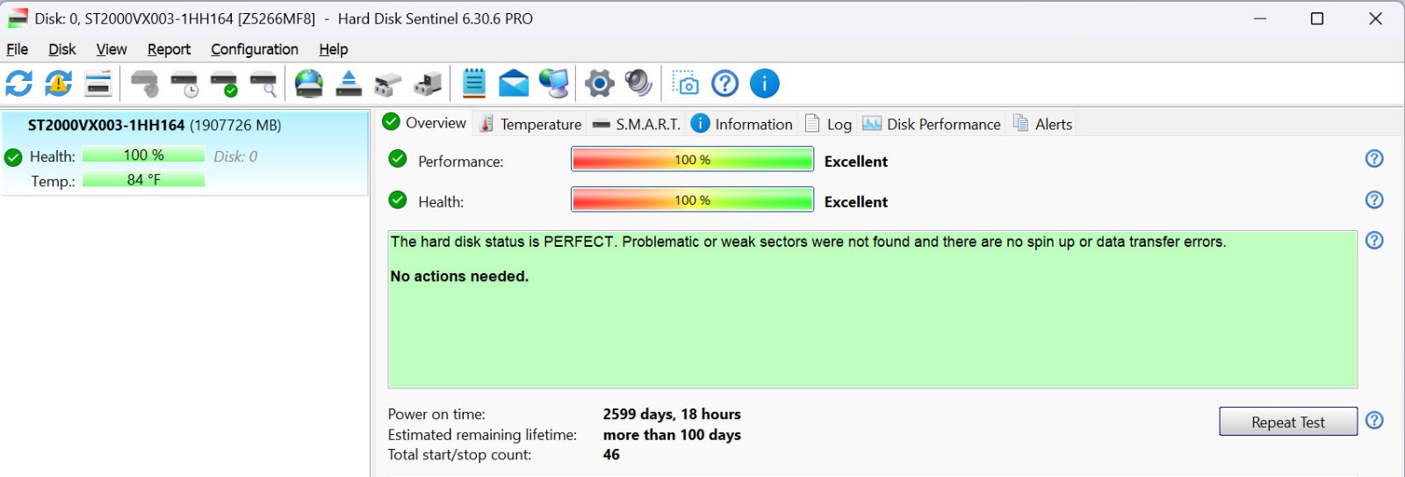The height and width of the screenshot is (477, 1405).
Task: Click the '2599 days, 18 hours' value
Action: tap(672, 414)
